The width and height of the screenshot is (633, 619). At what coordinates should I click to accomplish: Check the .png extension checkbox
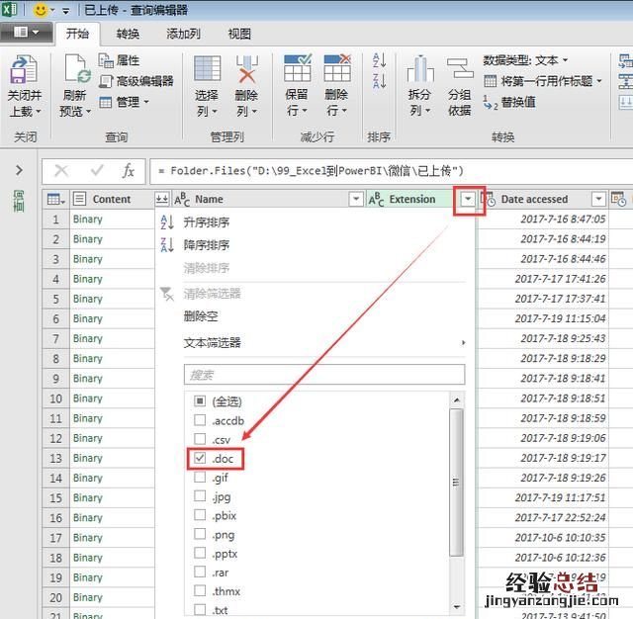pyautogui.click(x=200, y=534)
